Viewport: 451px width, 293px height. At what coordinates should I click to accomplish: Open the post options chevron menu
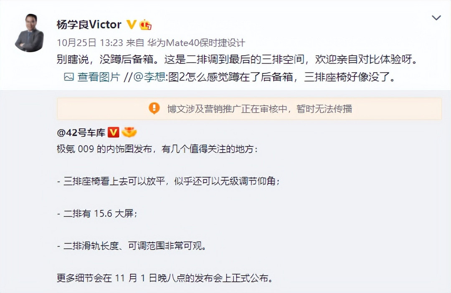[436, 18]
